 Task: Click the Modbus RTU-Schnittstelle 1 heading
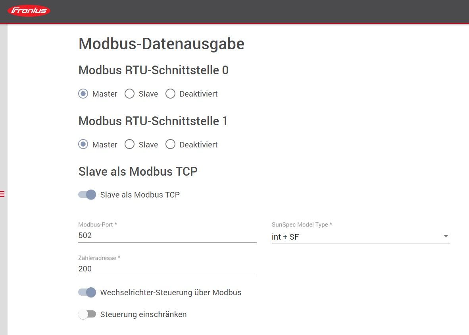(x=153, y=121)
